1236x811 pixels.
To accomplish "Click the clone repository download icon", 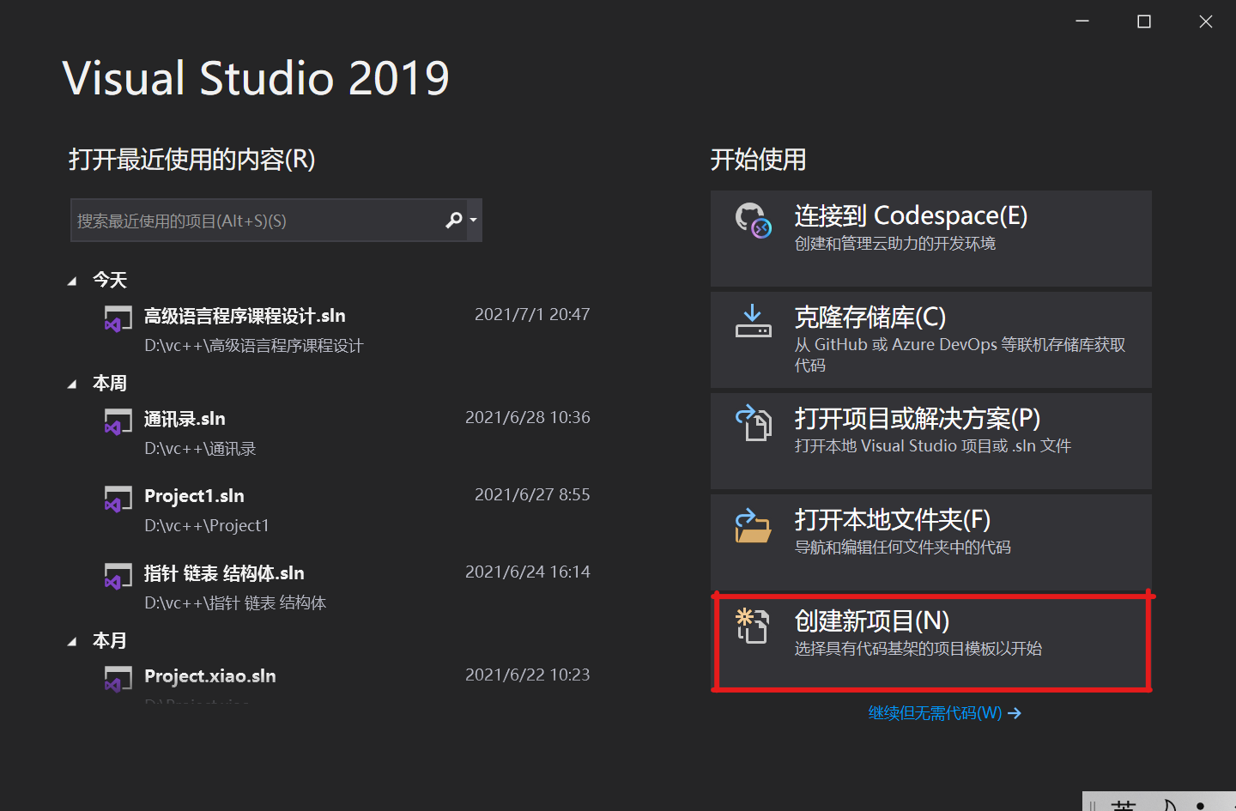I will coord(753,321).
